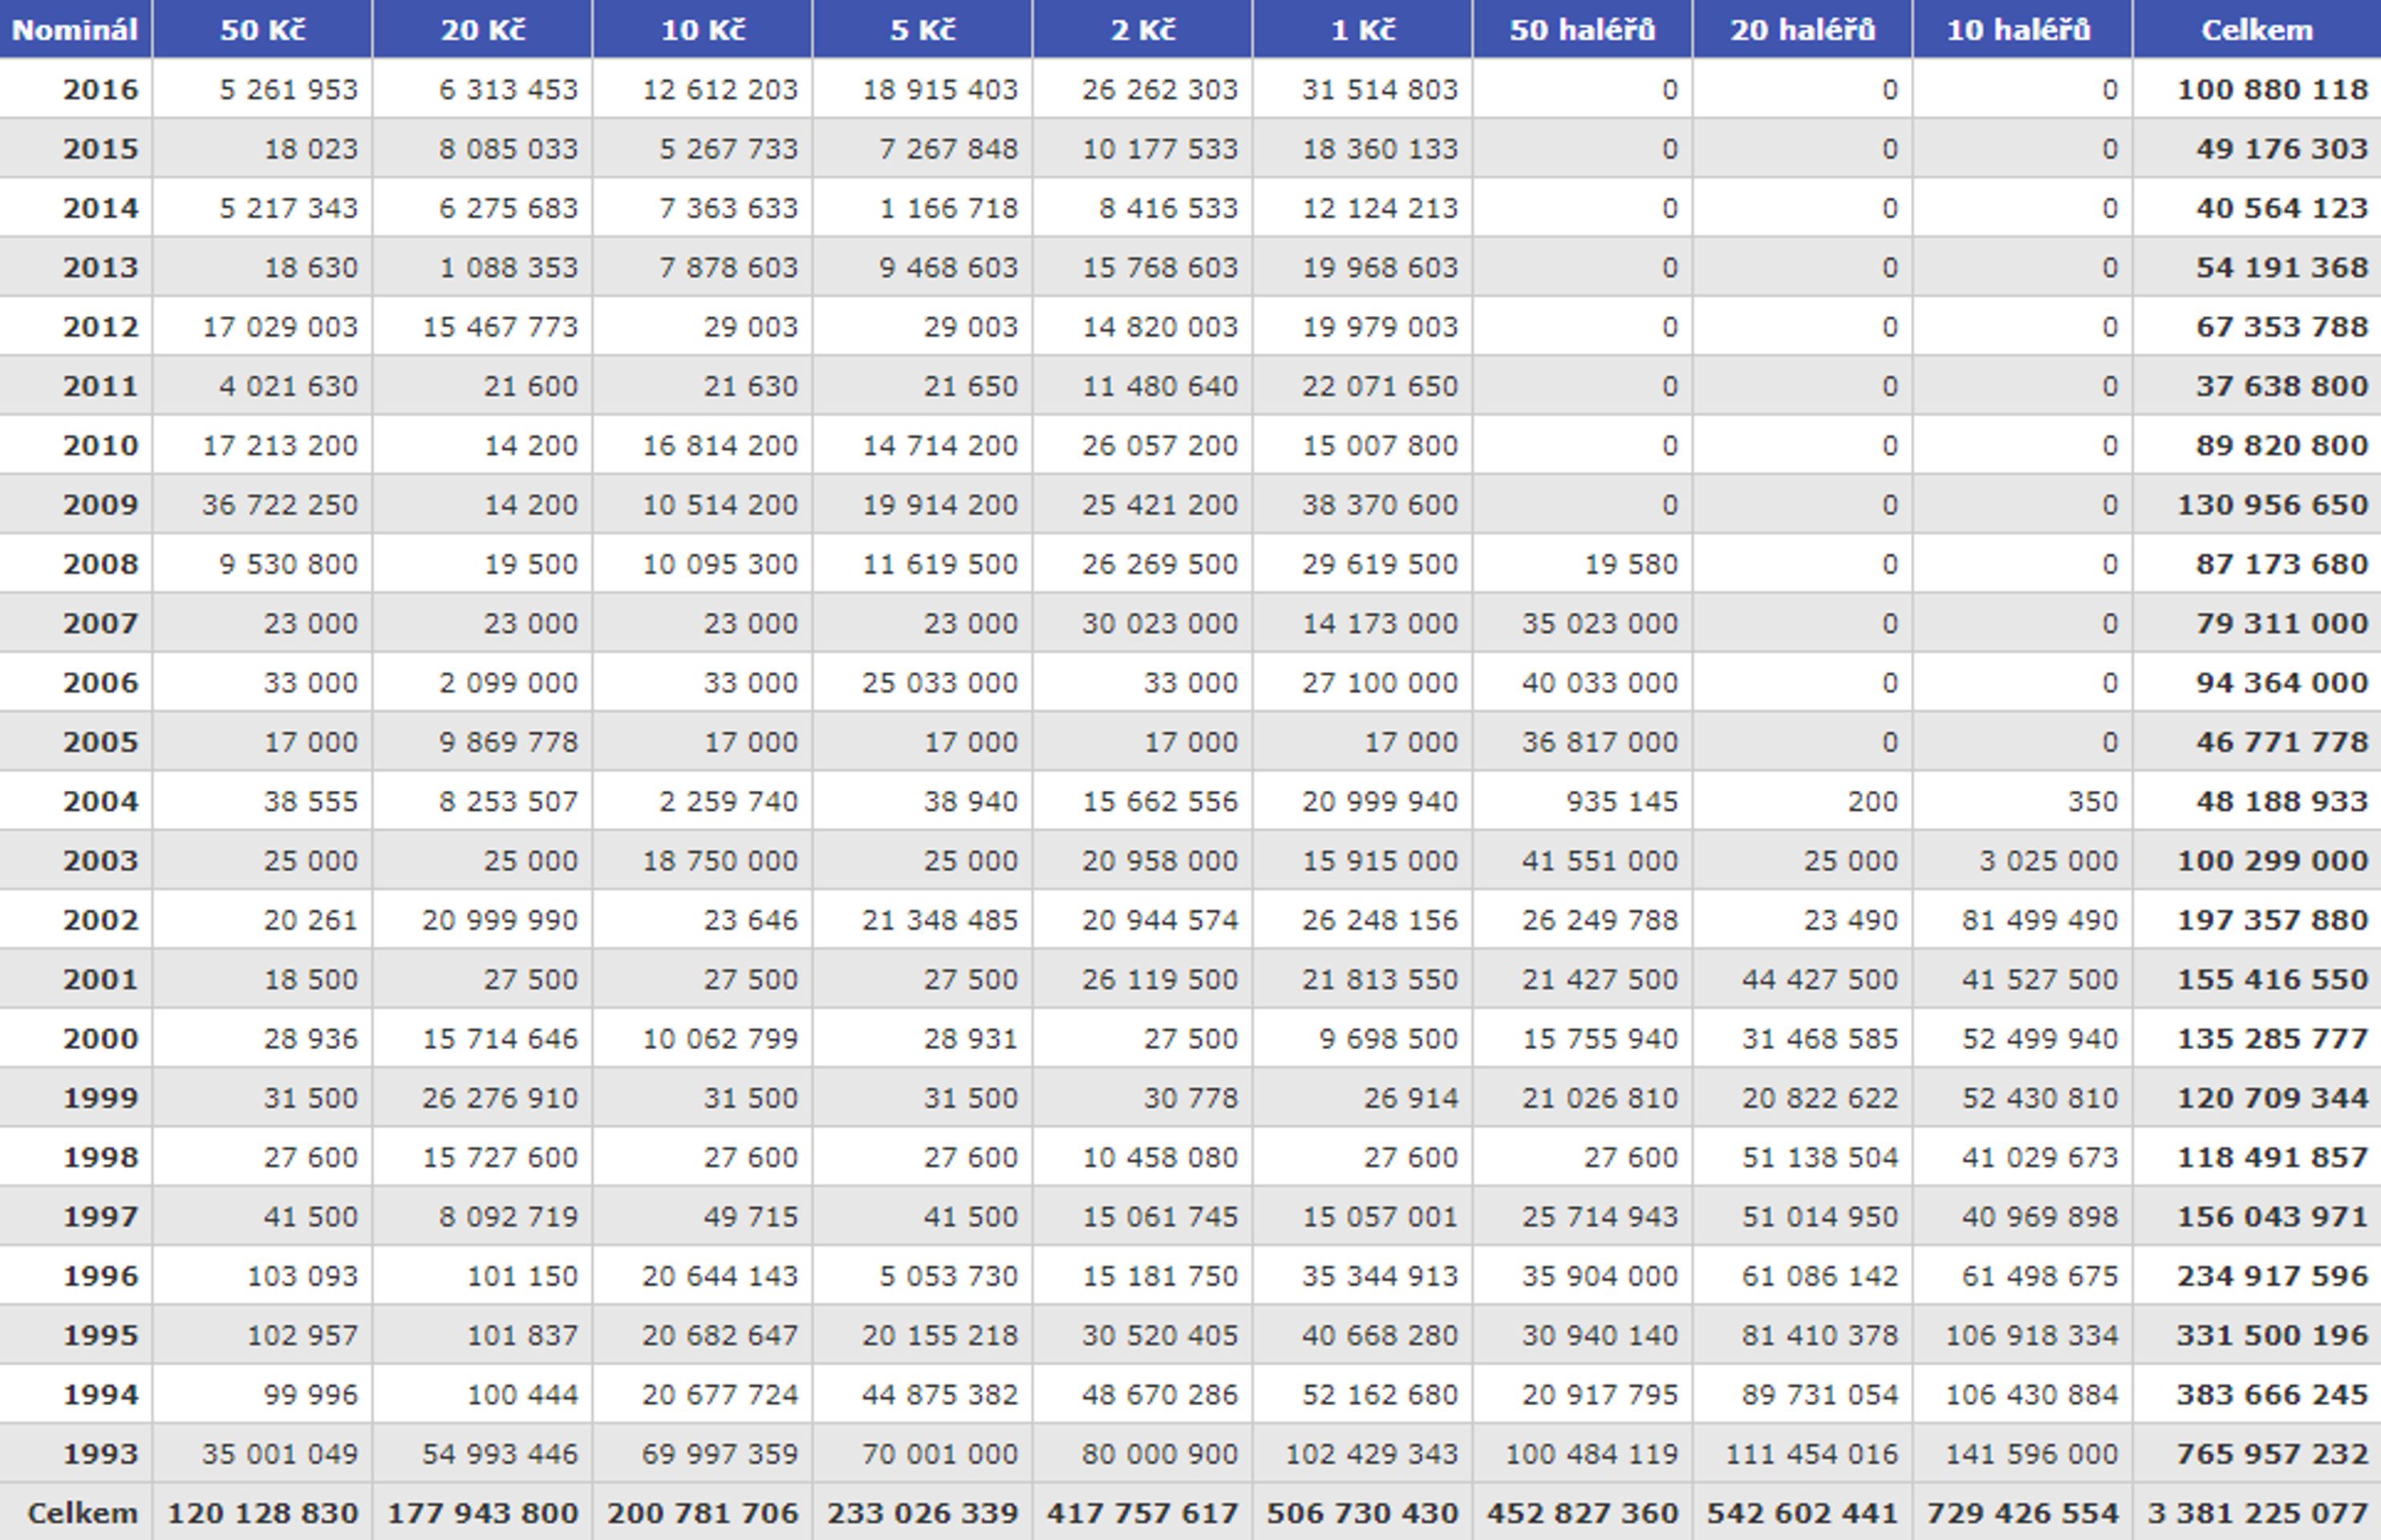
Task: Select the Celkem row label at bottom
Action: click(82, 1513)
